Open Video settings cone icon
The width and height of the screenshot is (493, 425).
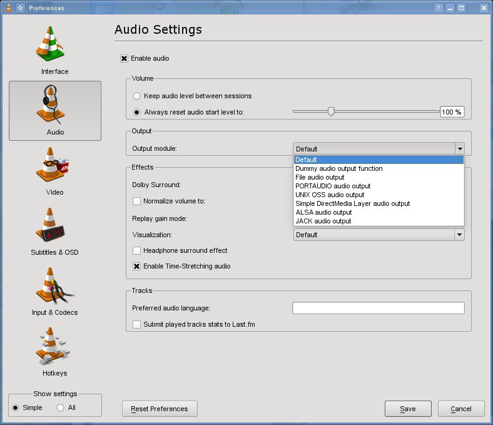tap(52, 165)
